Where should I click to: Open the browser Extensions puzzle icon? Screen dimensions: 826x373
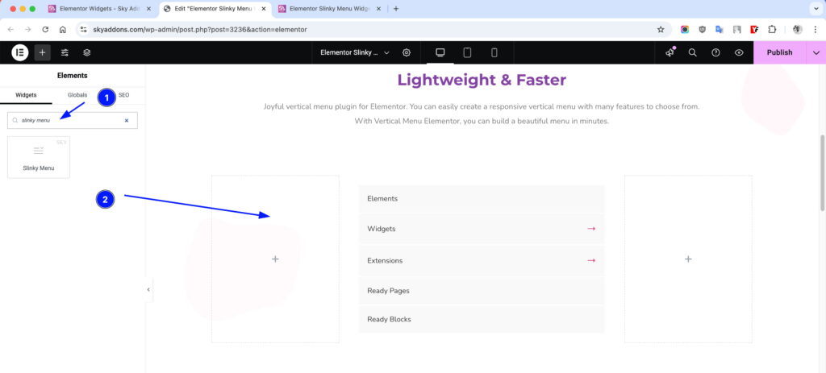point(772,30)
